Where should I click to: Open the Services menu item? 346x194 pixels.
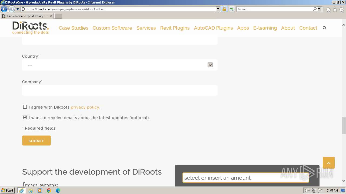coord(146,28)
